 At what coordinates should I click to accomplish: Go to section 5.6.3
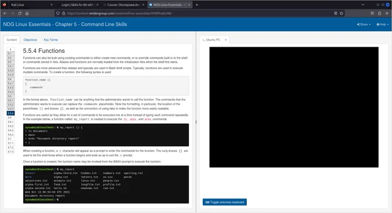10,130
